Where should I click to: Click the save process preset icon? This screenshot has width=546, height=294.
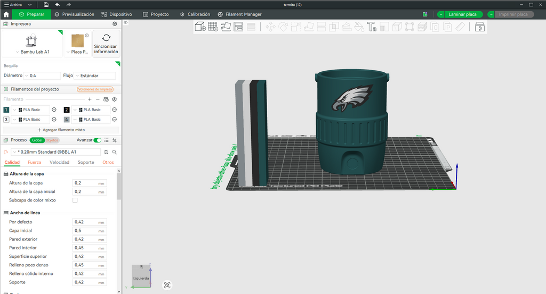coord(106,152)
